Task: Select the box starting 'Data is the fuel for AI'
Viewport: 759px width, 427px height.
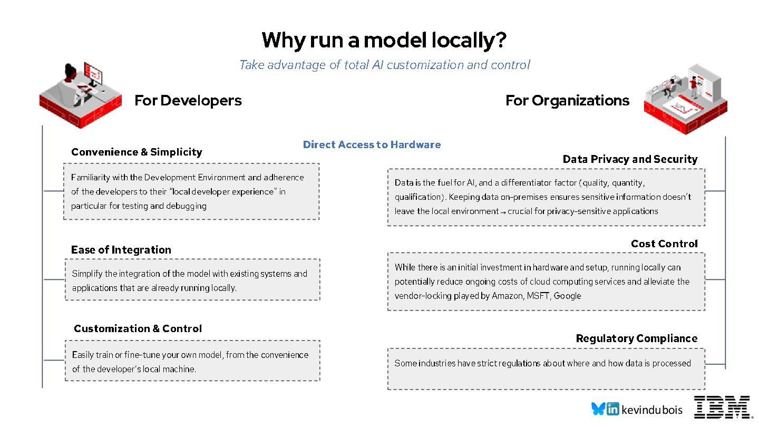Action: pos(546,197)
